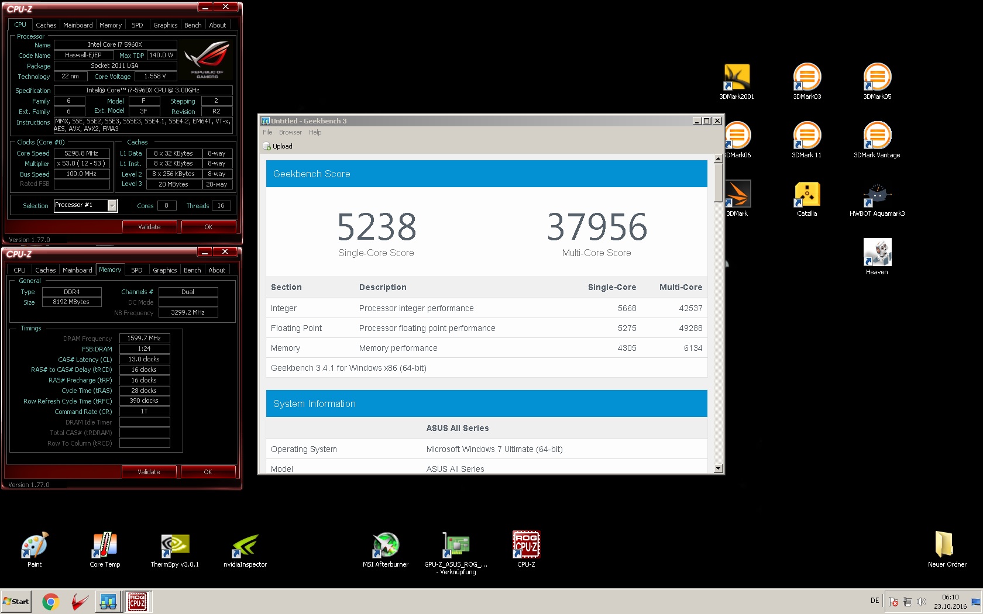The height and width of the screenshot is (614, 983).
Task: Click Validate in top CPU-Z window
Action: [149, 227]
